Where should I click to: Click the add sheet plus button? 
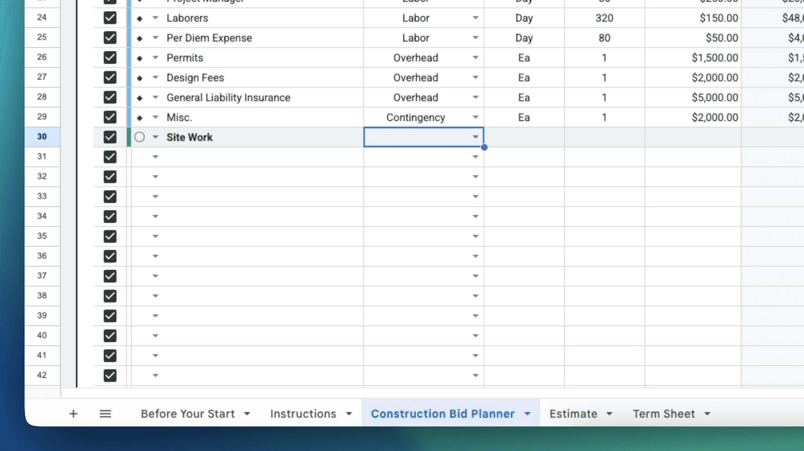click(73, 414)
